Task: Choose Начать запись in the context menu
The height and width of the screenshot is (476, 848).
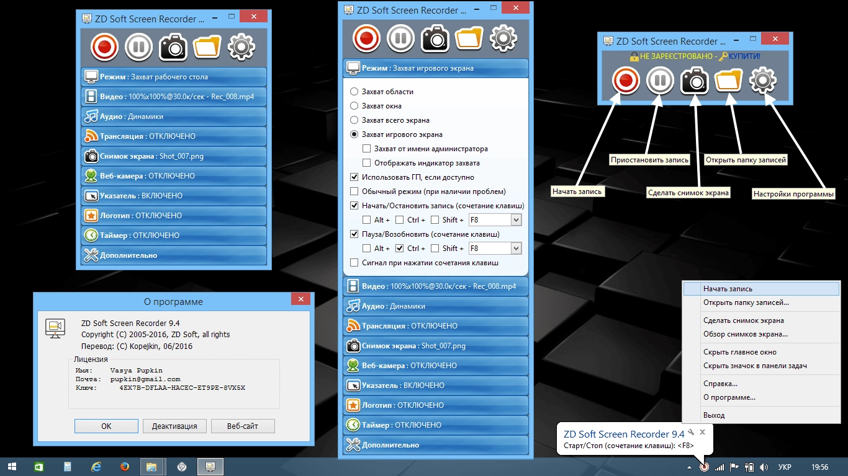Action: 760,289
